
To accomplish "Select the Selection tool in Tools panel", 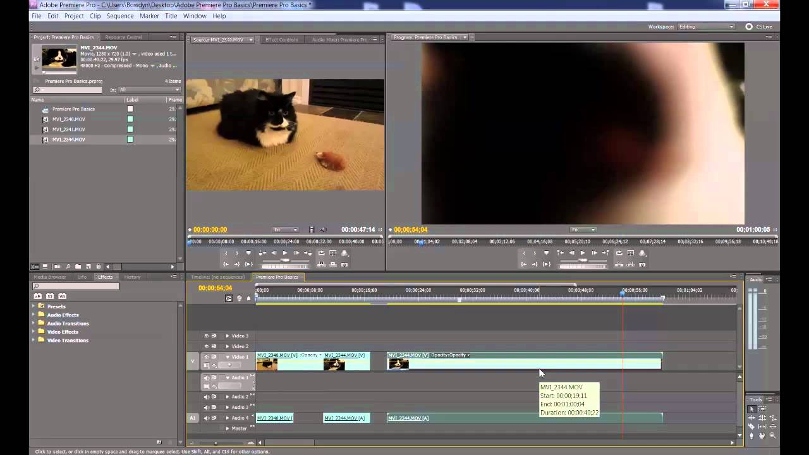I will coord(751,409).
